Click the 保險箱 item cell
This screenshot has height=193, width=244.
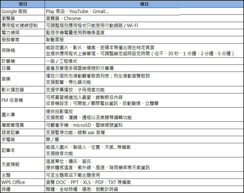click(23, 50)
